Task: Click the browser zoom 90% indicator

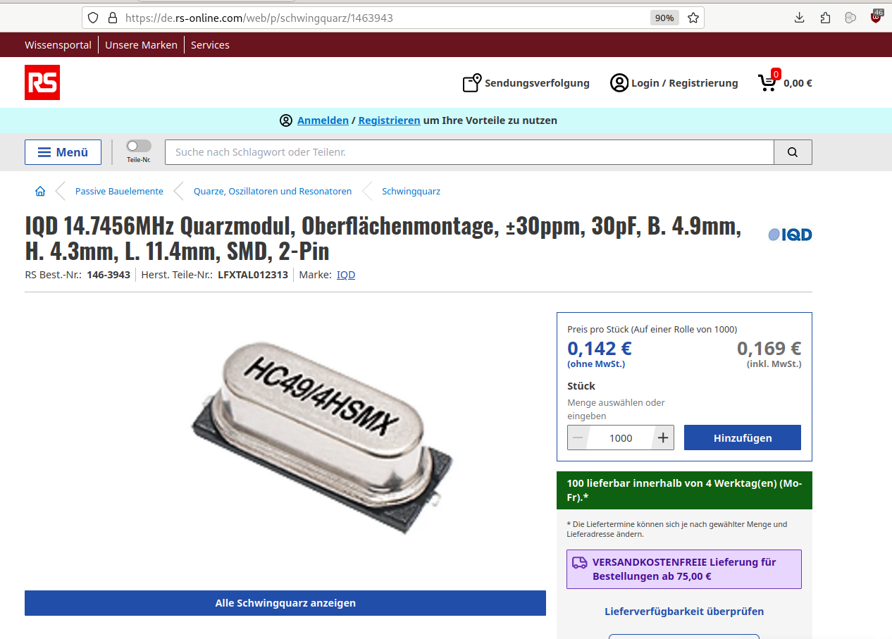Action: [x=664, y=18]
